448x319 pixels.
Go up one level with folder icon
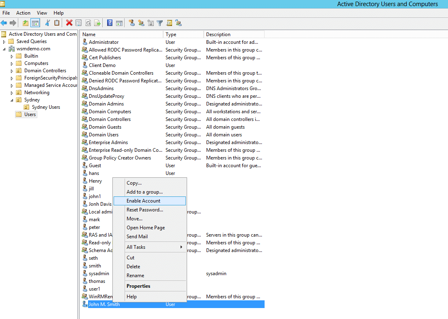click(x=26, y=23)
